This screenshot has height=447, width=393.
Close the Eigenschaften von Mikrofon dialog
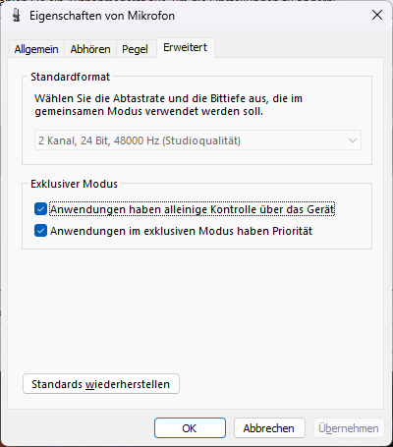pyautogui.click(x=377, y=15)
